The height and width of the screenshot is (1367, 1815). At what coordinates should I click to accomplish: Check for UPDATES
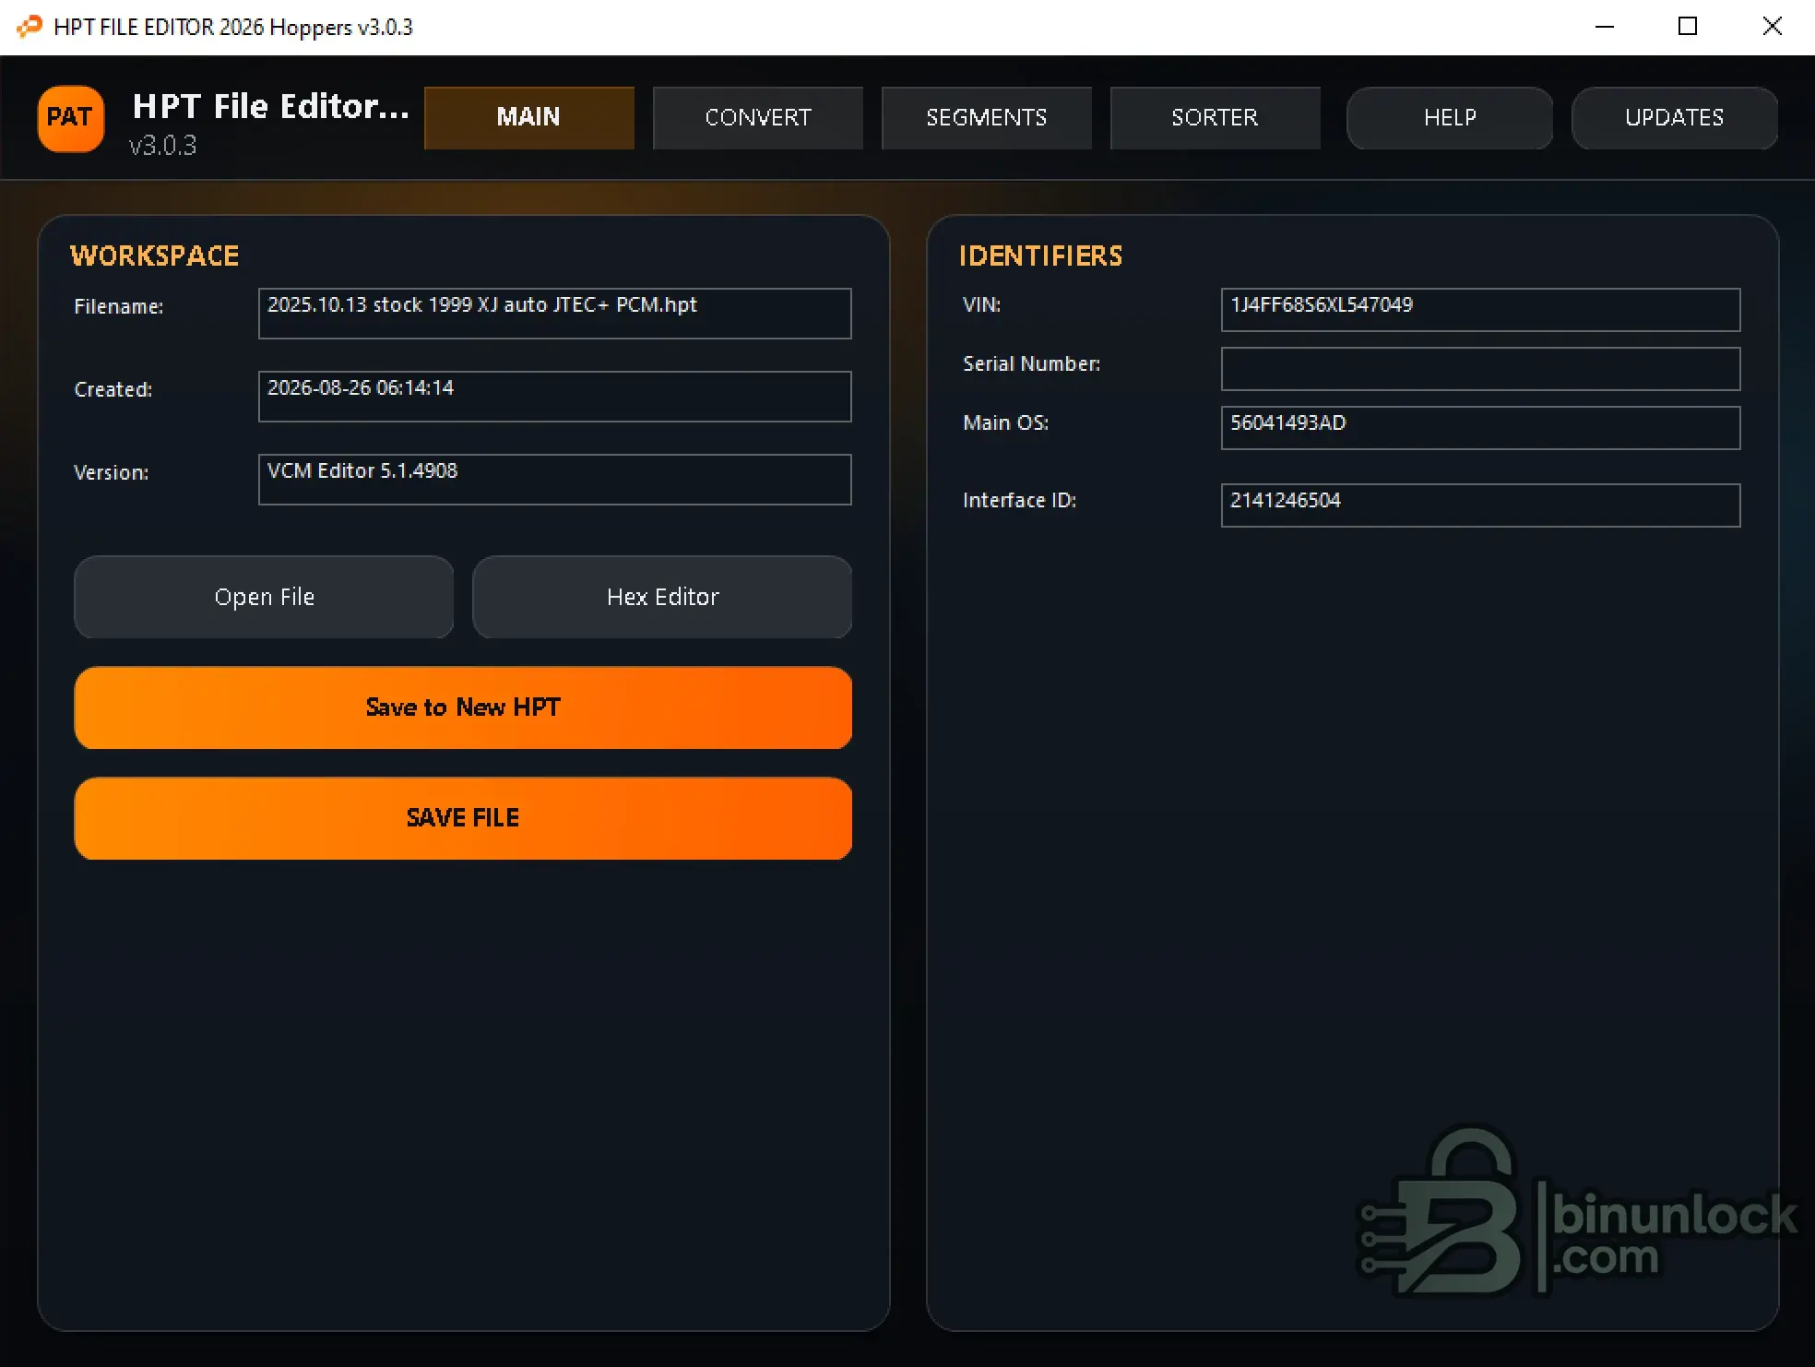click(1674, 117)
